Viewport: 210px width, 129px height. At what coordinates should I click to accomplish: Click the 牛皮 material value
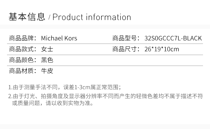point(47,71)
